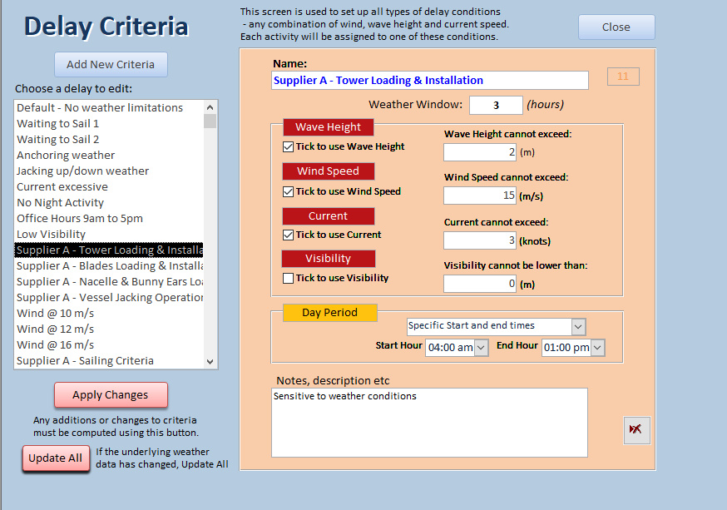
Task: Select 'Default - No weather limitations' in list
Action: point(109,107)
